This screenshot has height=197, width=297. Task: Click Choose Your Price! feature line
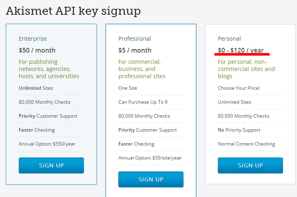[239, 88]
